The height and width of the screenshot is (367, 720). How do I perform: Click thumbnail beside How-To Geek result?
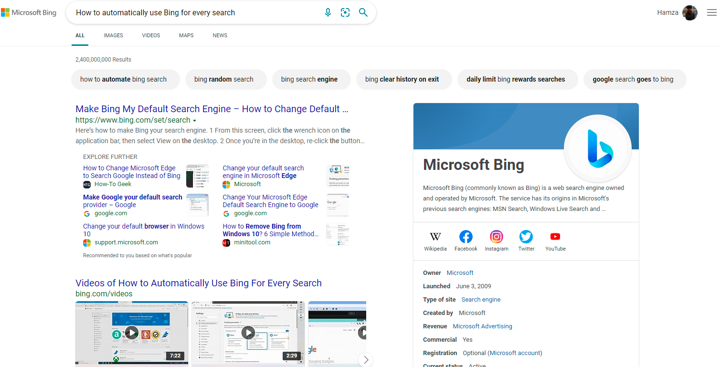point(198,176)
